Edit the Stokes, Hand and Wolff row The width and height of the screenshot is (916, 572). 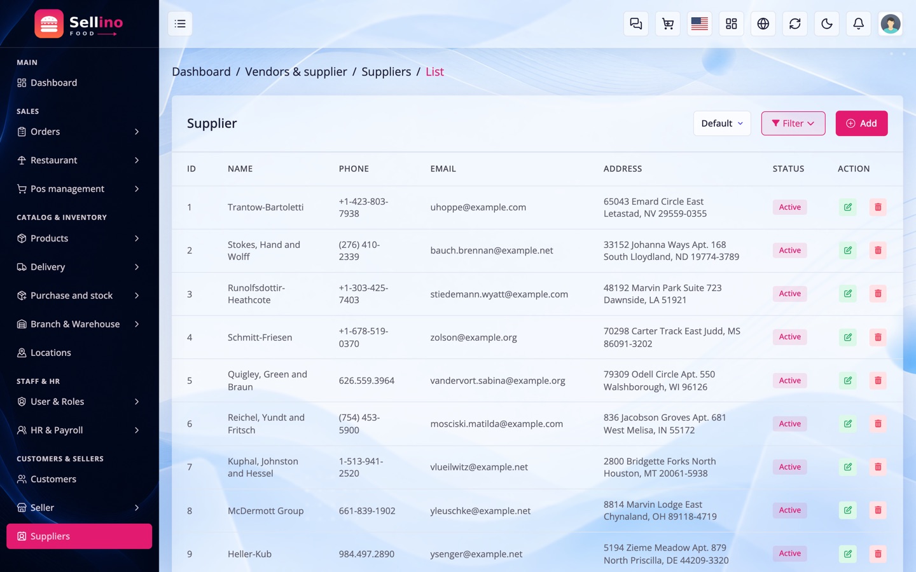point(847,250)
